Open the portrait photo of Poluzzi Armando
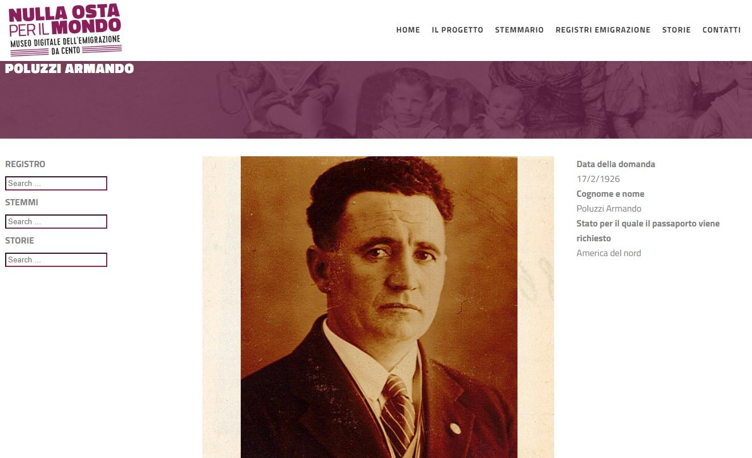The height and width of the screenshot is (458, 752). click(378, 307)
